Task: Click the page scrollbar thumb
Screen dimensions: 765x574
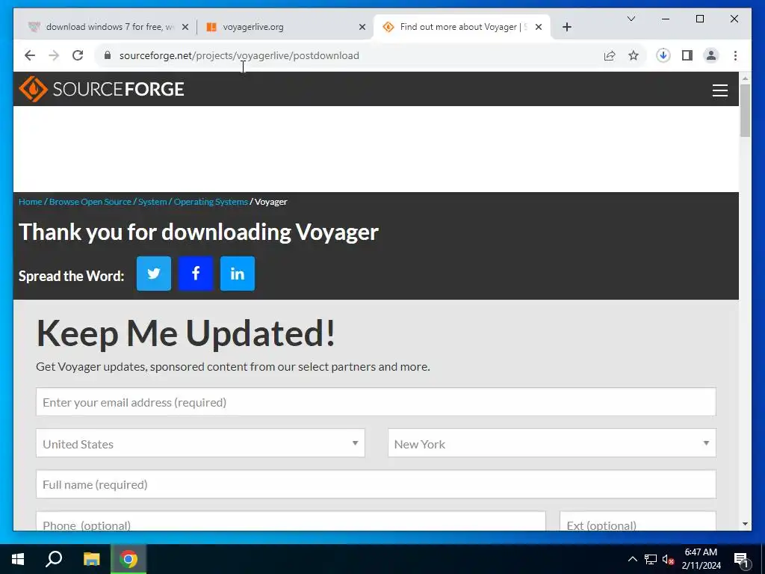Action: click(x=745, y=111)
